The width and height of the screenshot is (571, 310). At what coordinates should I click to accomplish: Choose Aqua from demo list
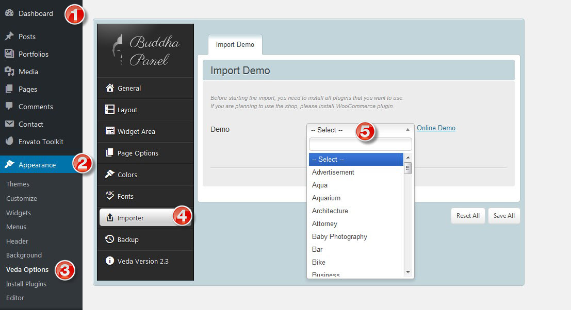pyautogui.click(x=356, y=185)
